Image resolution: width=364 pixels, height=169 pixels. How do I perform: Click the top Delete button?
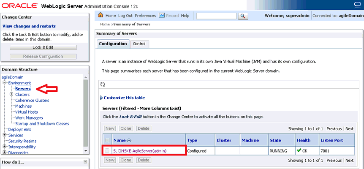pos(143,128)
